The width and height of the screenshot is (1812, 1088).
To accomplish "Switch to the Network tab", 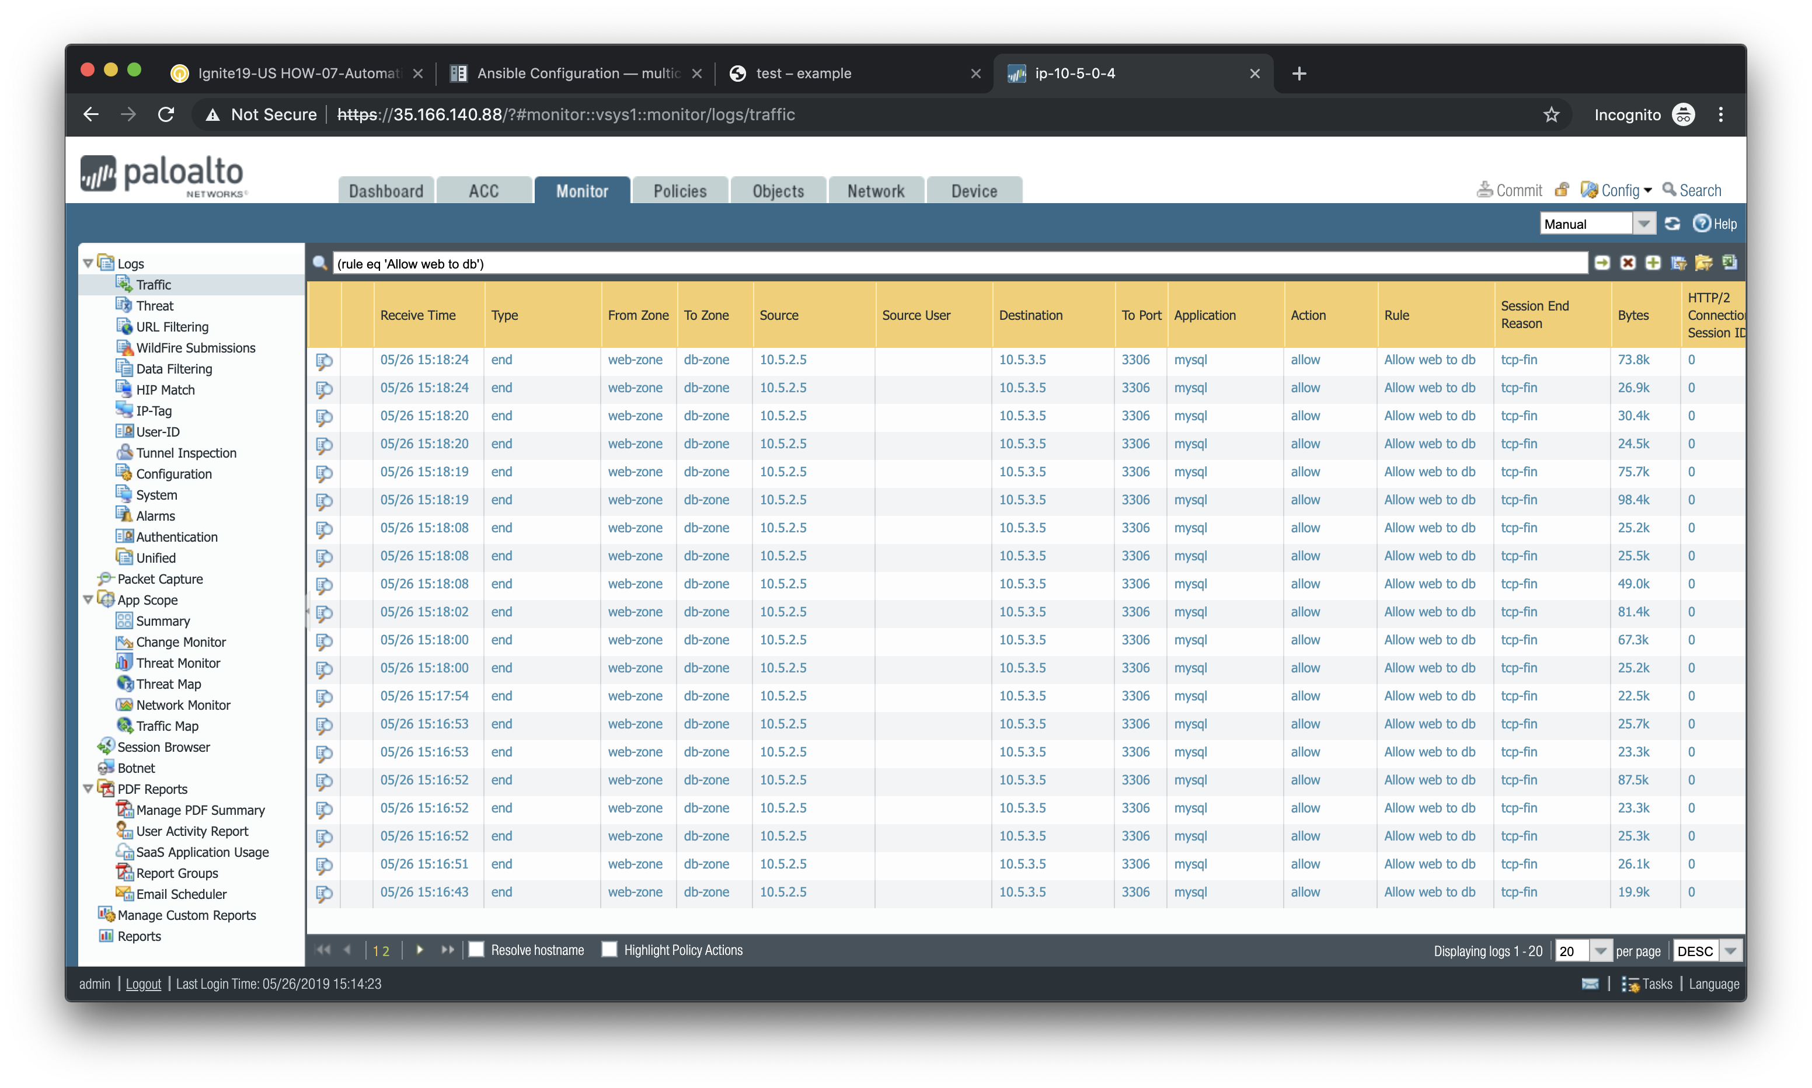I will coord(876,191).
